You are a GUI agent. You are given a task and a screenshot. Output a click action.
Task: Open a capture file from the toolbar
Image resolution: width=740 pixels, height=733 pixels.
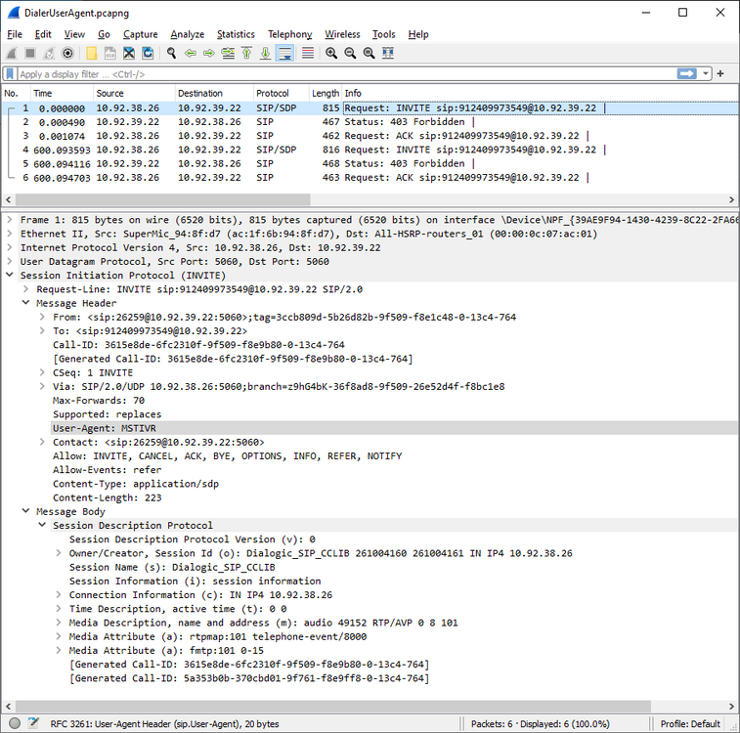pos(91,53)
